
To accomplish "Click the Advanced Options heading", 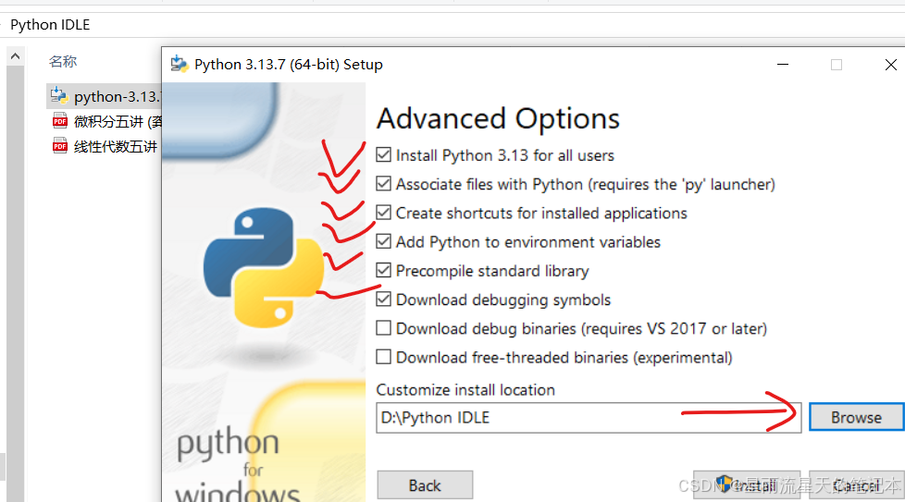I will coord(498,118).
